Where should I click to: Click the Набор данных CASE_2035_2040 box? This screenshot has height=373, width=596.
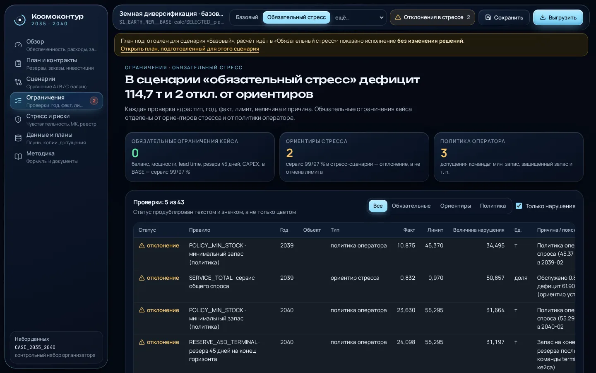pos(56,347)
